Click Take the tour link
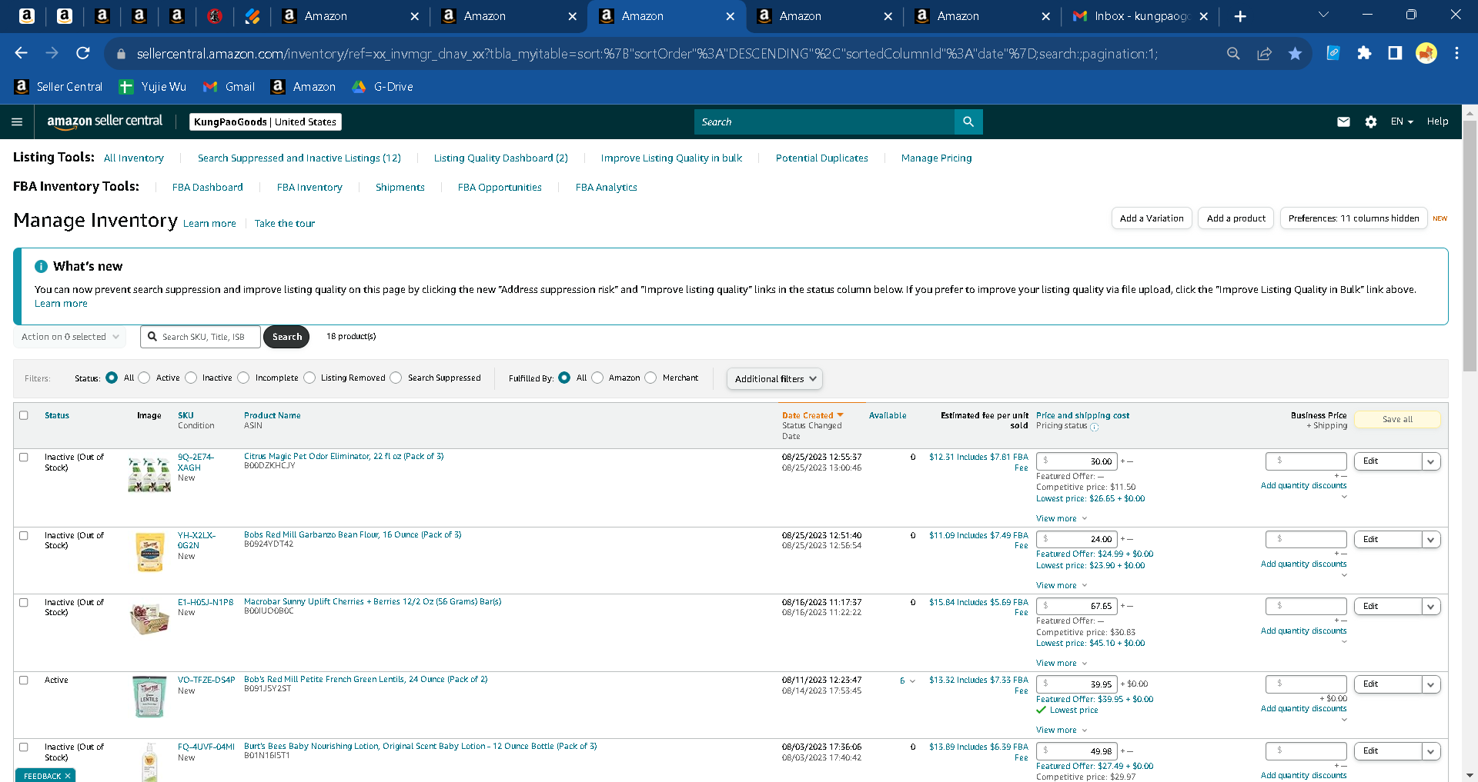 point(285,224)
